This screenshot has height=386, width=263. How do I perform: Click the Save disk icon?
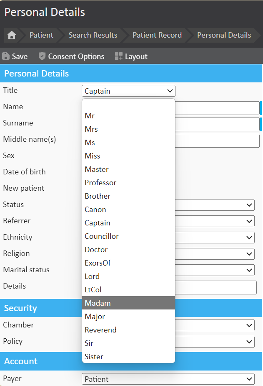pos(6,56)
